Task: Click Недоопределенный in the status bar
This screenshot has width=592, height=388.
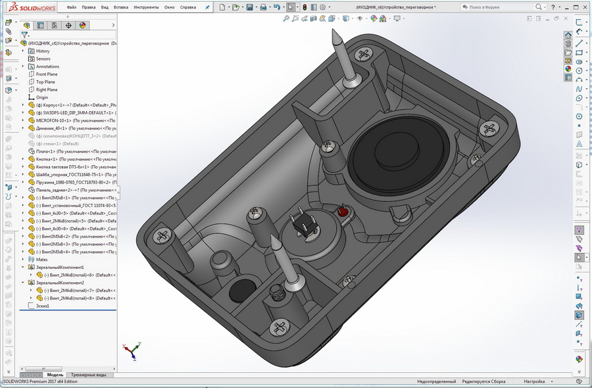Action: click(x=436, y=381)
